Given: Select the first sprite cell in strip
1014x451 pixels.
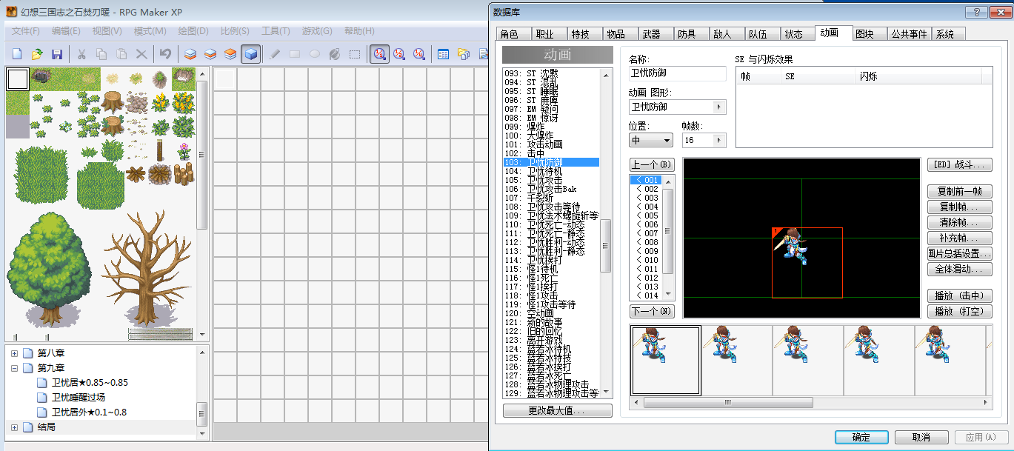Looking at the screenshot, I should 666,361.
